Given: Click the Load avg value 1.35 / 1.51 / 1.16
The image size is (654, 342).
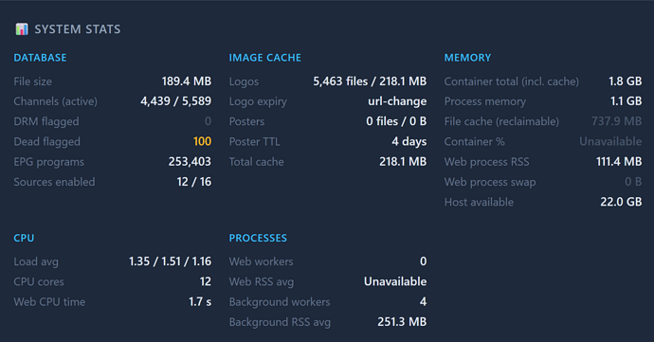Looking at the screenshot, I should (171, 261).
